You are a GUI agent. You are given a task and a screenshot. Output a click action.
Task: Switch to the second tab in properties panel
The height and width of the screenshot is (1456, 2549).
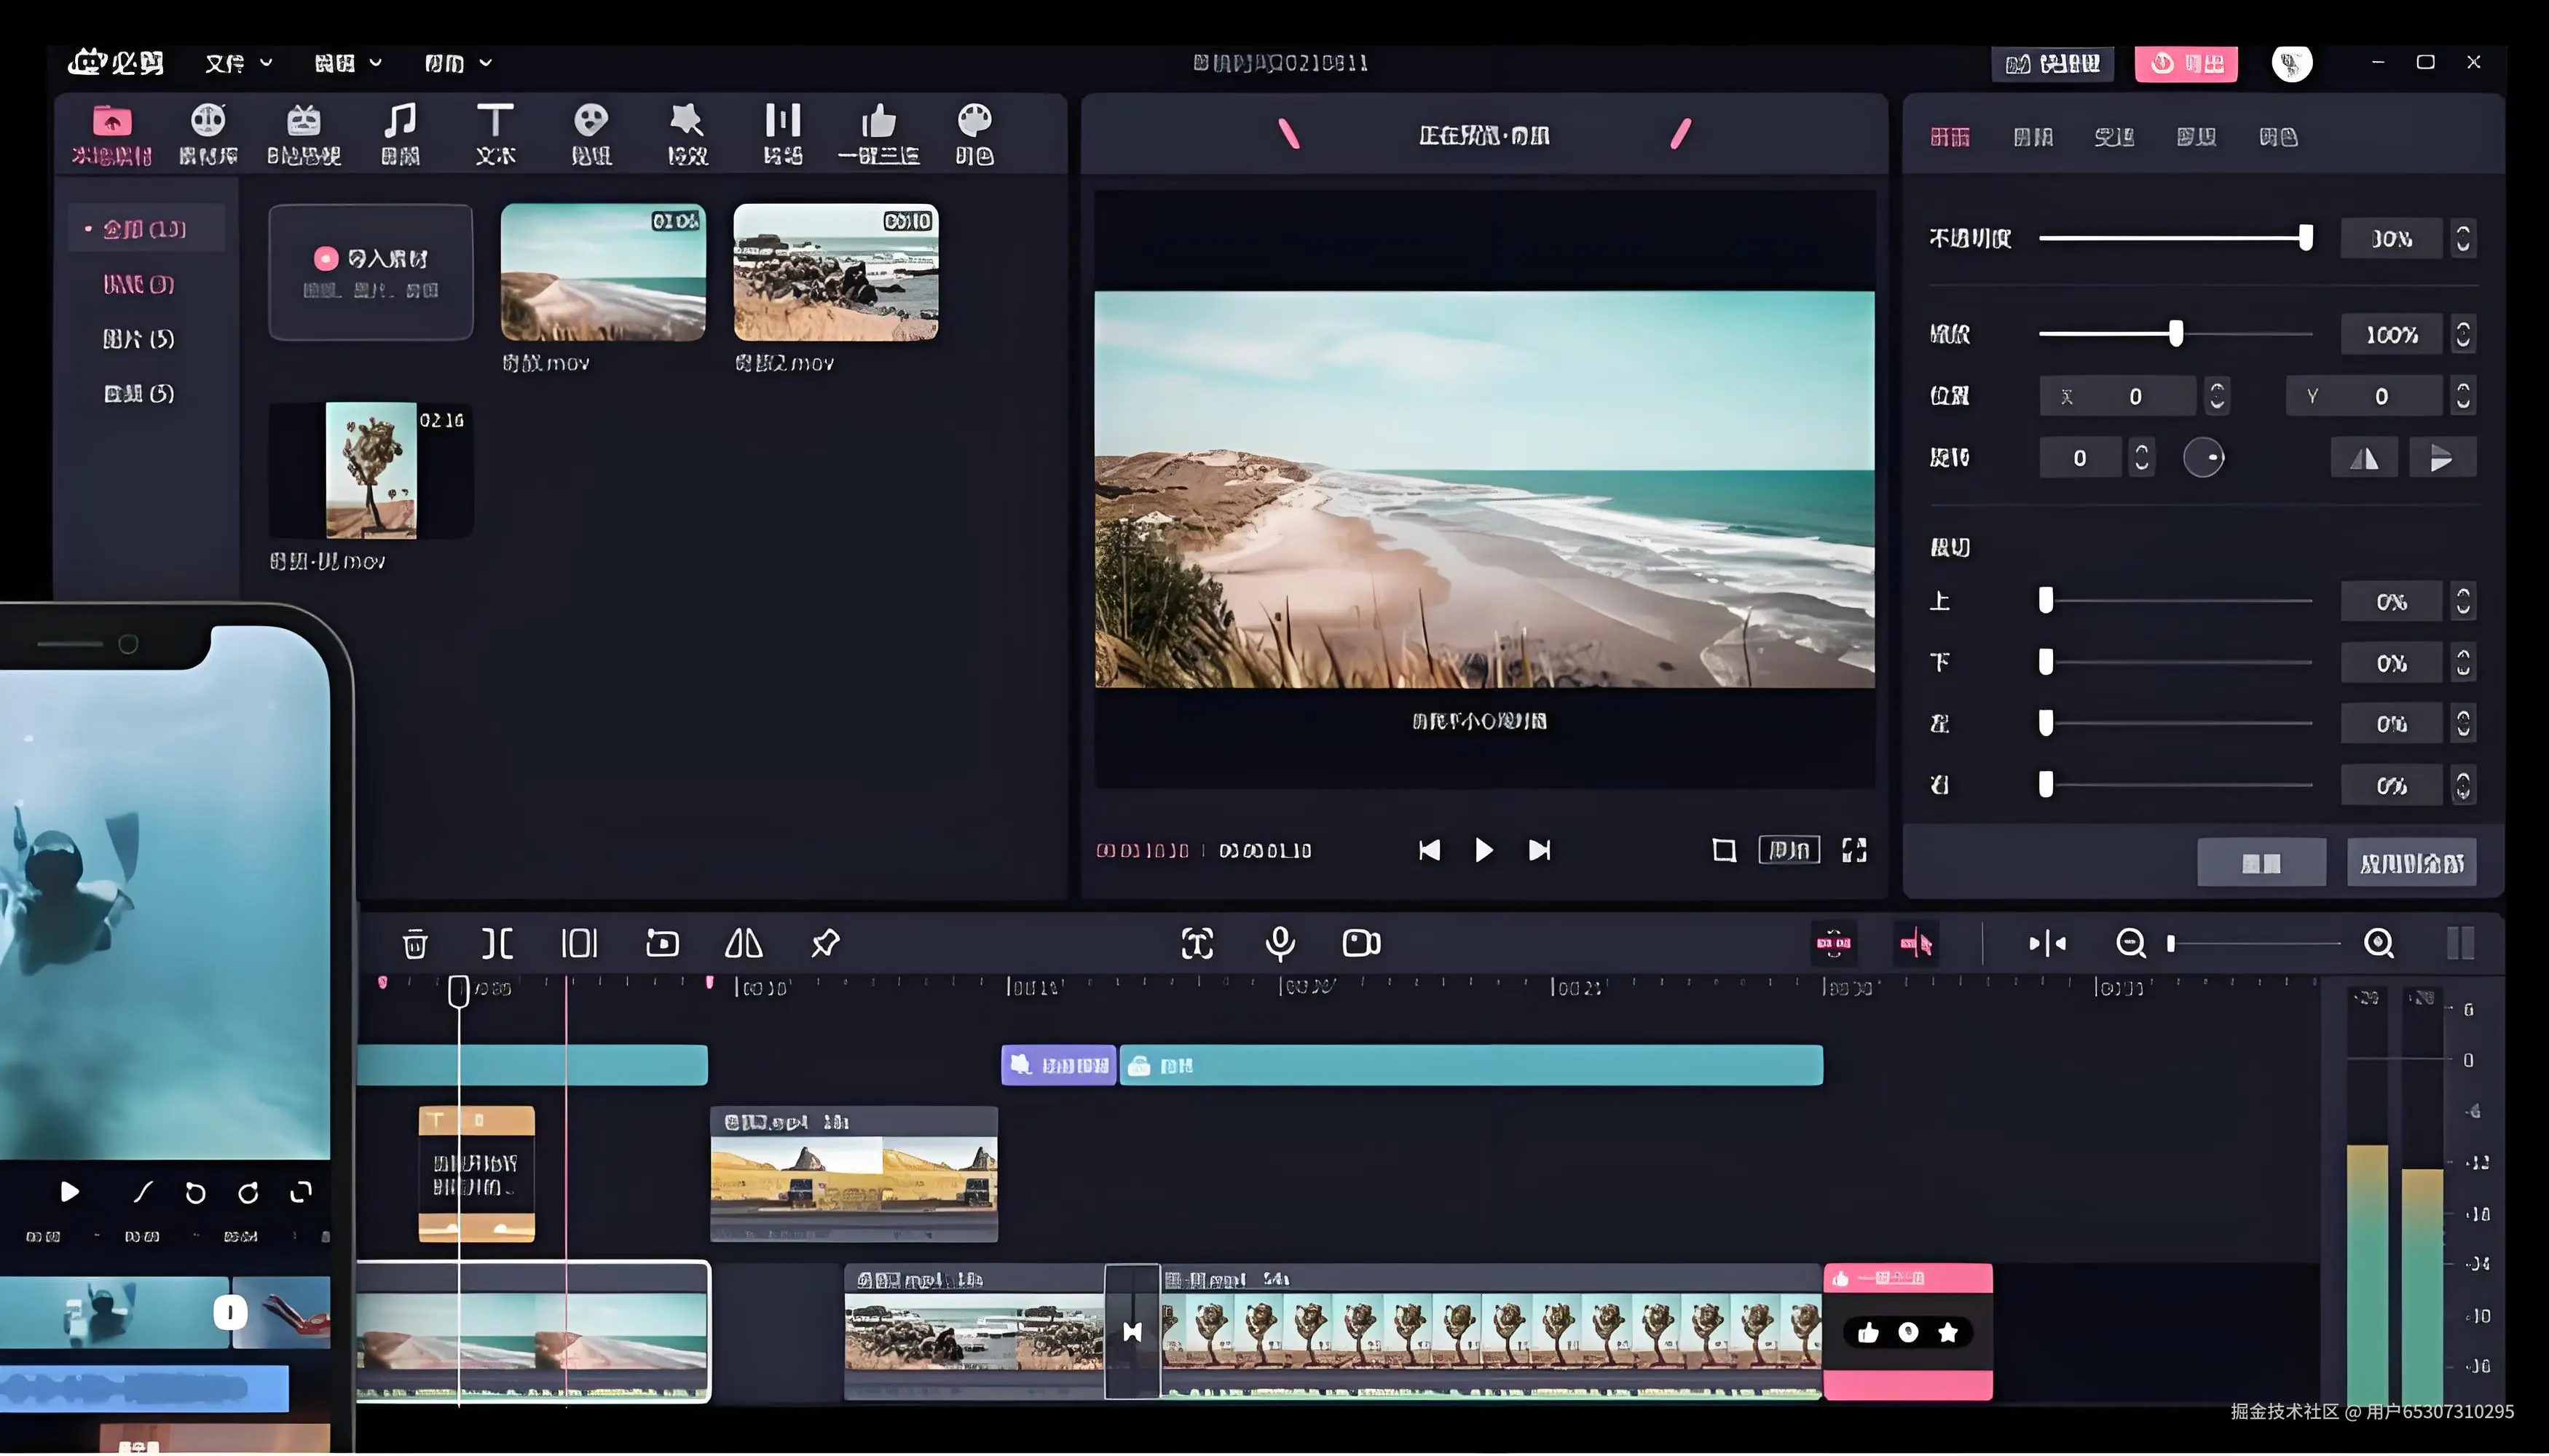2033,137
